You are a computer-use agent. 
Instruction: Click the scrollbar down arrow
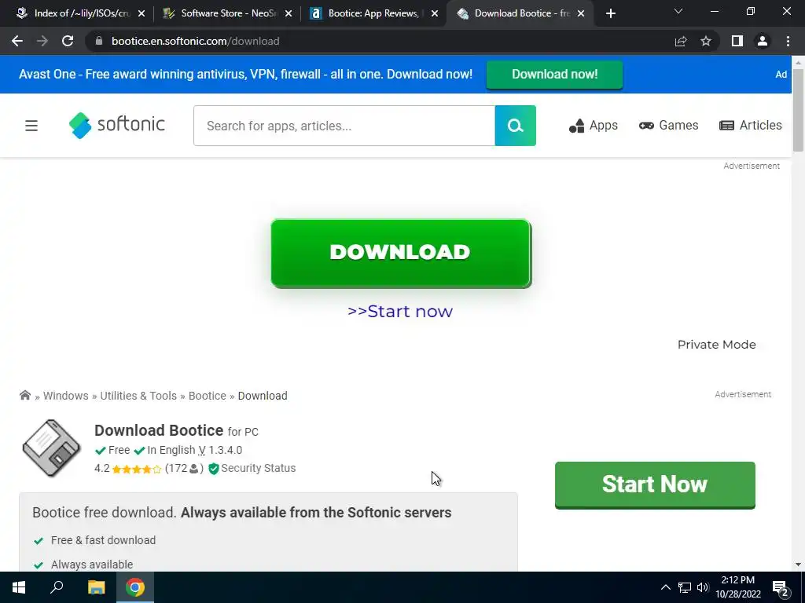tap(798, 565)
